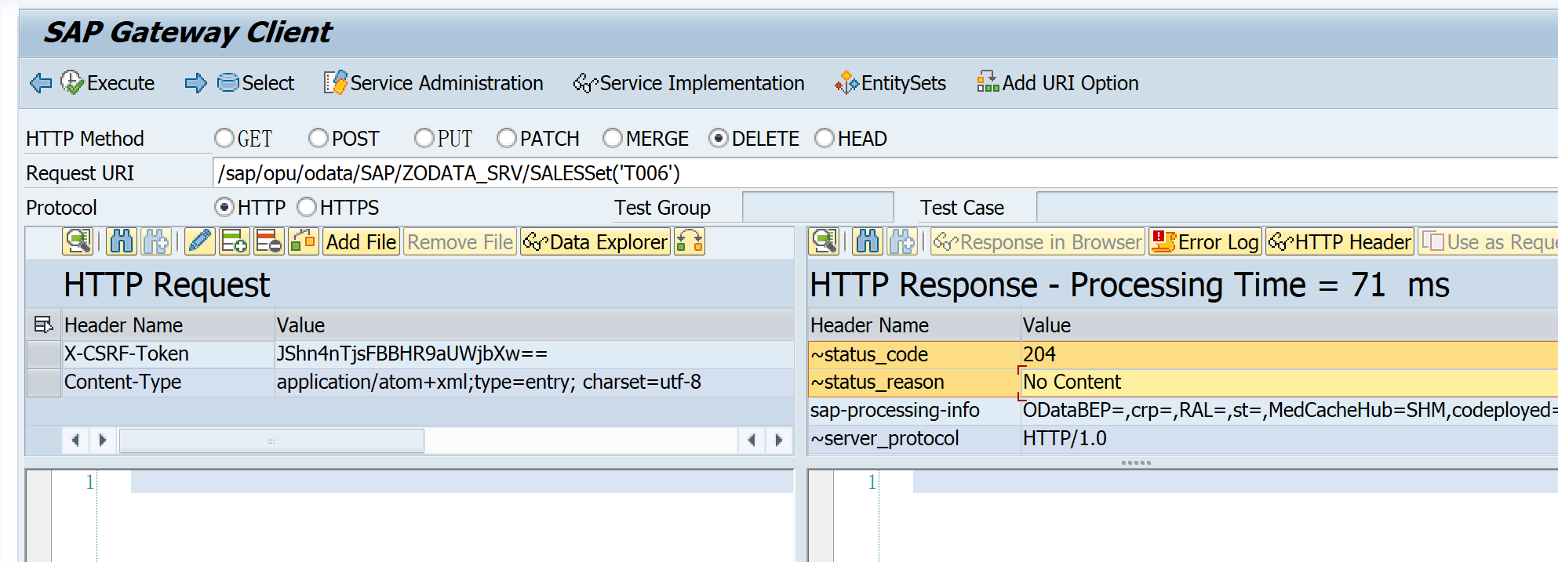Select the Content-Type row selector
Viewport: 1558px width, 562px height.
point(44,383)
